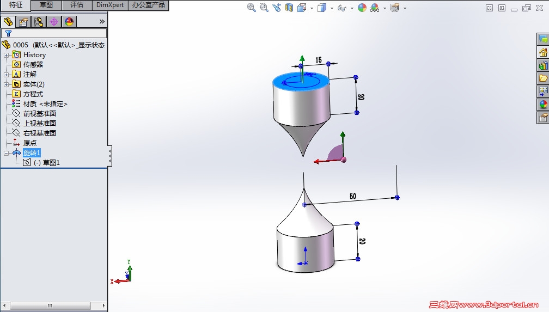Viewport: 549px width, 312px height.
Task: Expand the 实体(2) solid bodies folder
Action: (7, 84)
